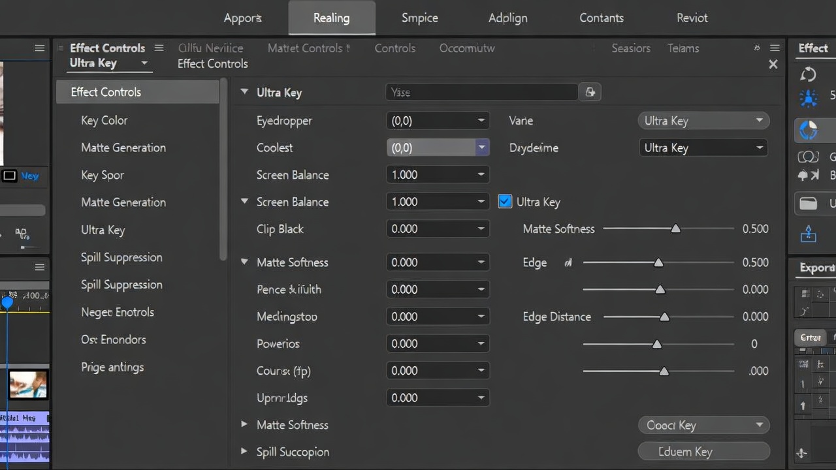
Task: Click the Matte Softness slider handle
Action: coord(676,228)
